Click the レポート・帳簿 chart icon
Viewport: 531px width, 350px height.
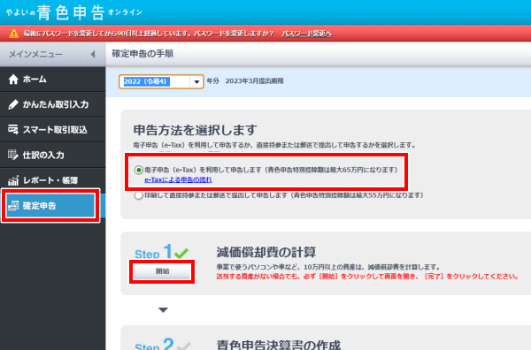pyautogui.click(x=13, y=180)
